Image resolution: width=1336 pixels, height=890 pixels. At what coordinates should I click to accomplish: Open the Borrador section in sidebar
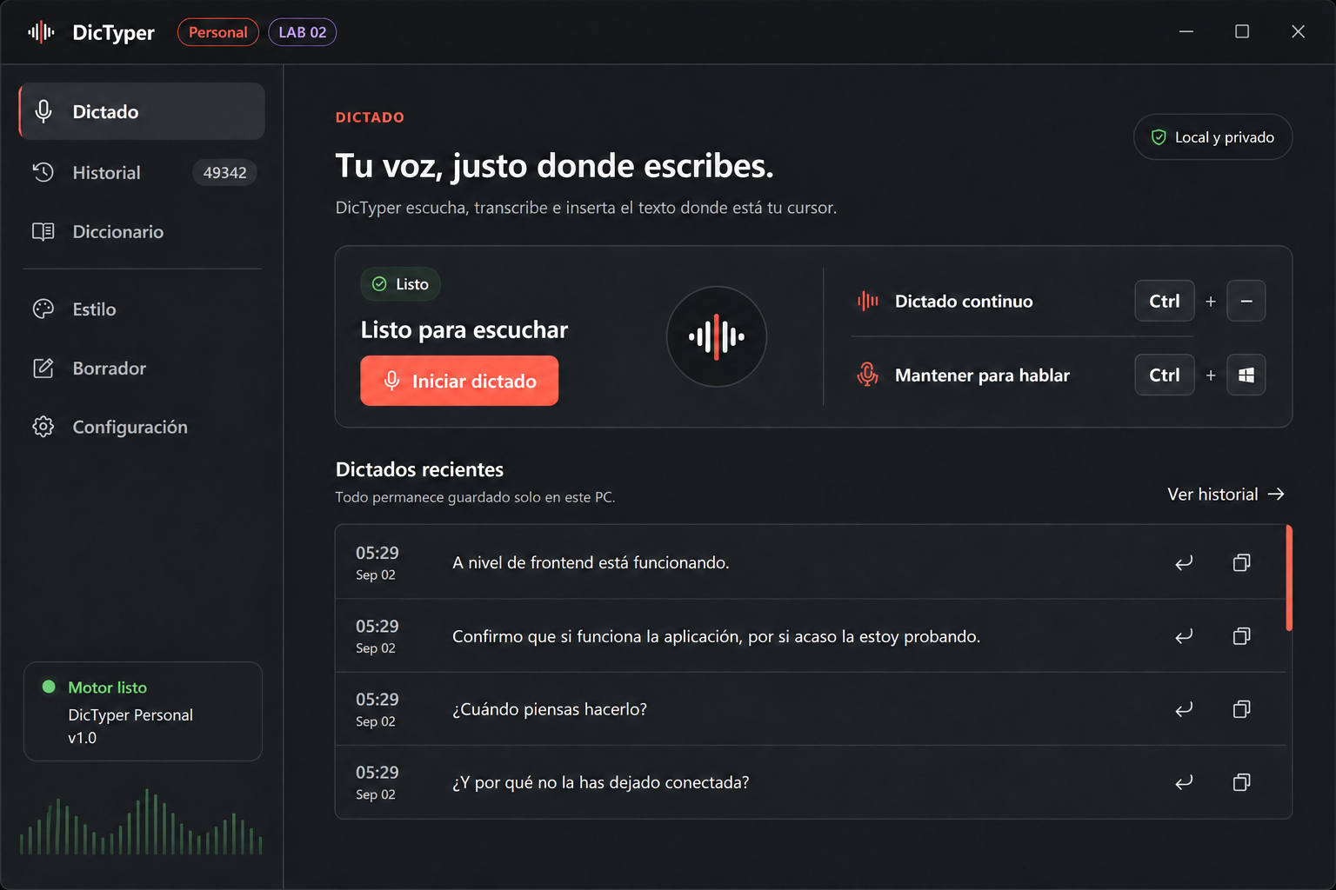[142, 368]
